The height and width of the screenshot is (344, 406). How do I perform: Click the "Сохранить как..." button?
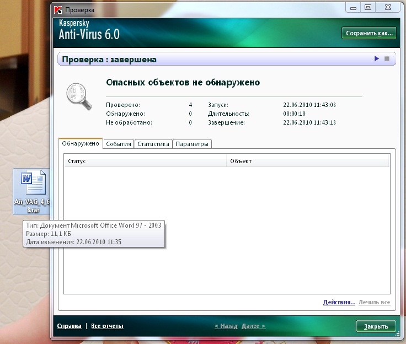pos(368,33)
